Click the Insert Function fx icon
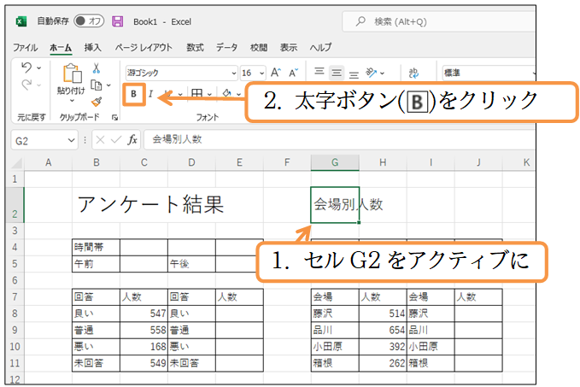 132,140
